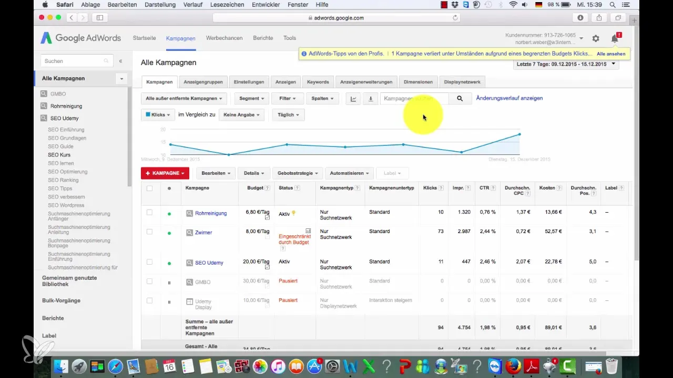
Task: Toggle the paused status of GMBO
Action: coord(169,282)
